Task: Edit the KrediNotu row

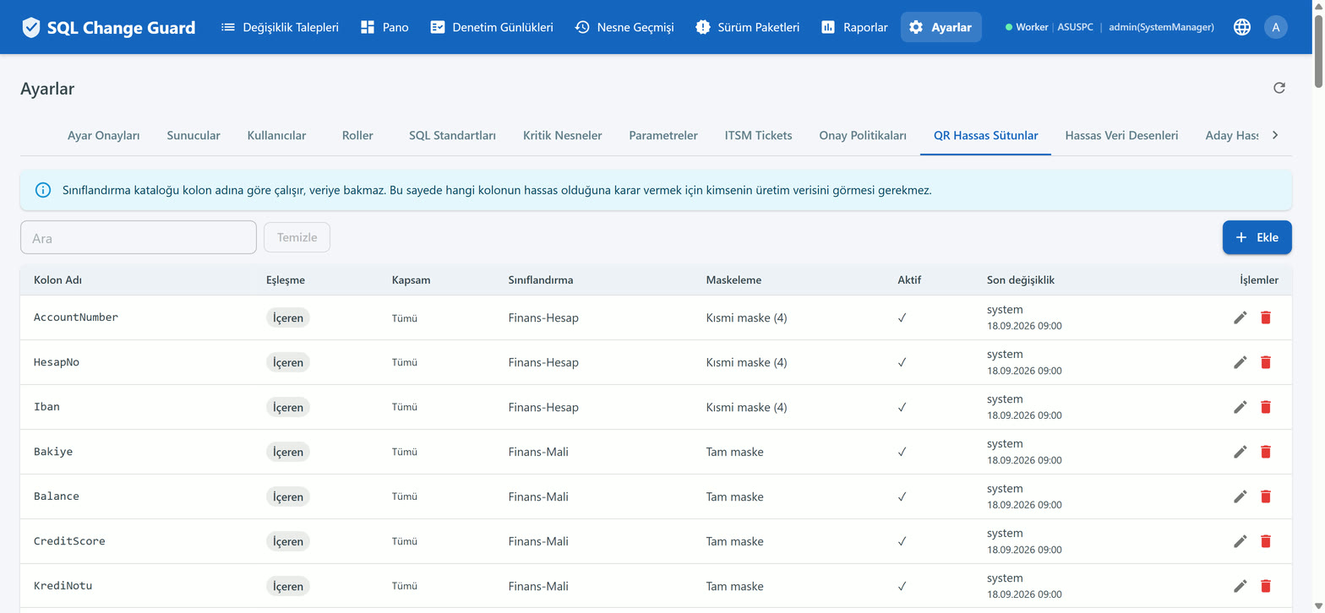Action: coord(1240,586)
